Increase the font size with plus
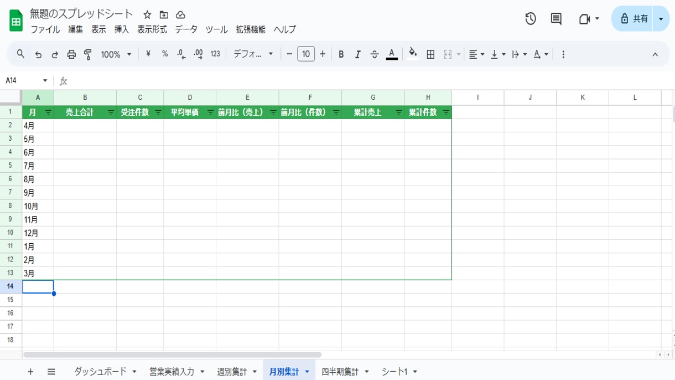Image resolution: width=675 pixels, height=380 pixels. 323,54
